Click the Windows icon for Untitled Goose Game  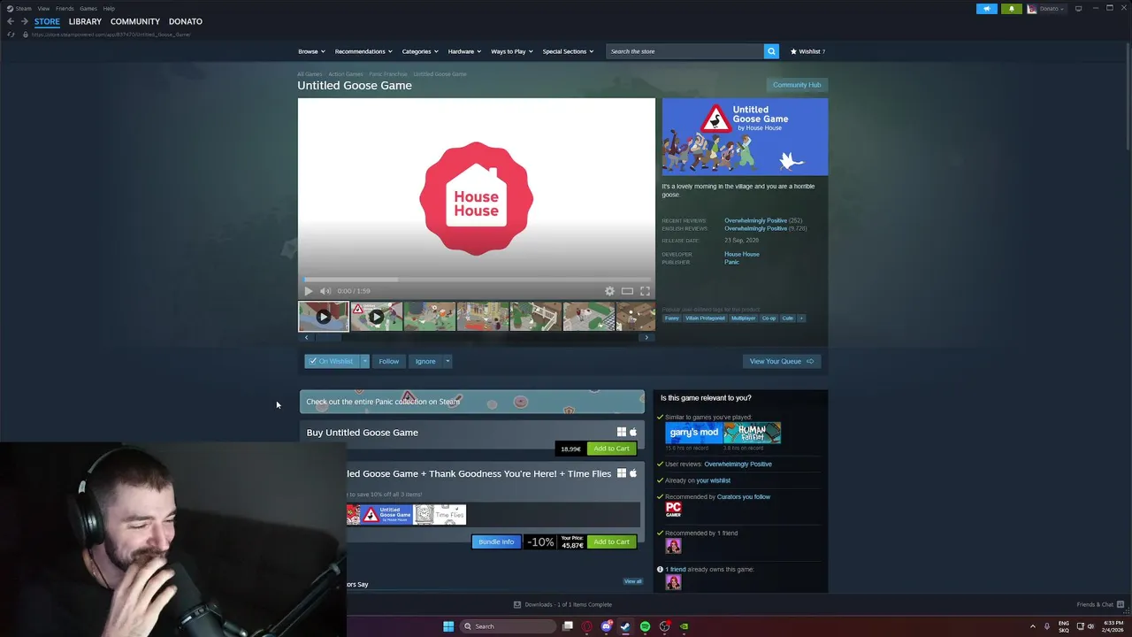622,432
